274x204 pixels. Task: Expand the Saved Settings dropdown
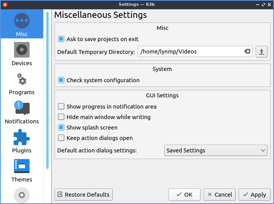(x=216, y=150)
